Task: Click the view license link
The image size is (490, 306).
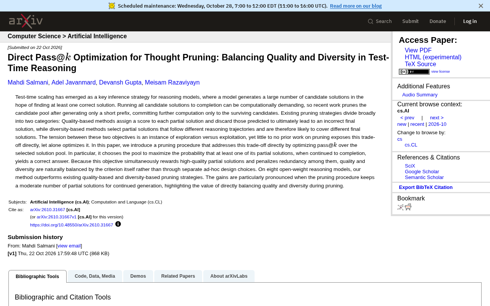Action: [441, 72]
